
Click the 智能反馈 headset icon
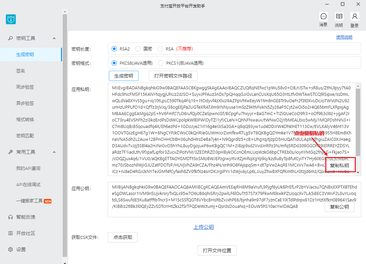click(x=11, y=217)
